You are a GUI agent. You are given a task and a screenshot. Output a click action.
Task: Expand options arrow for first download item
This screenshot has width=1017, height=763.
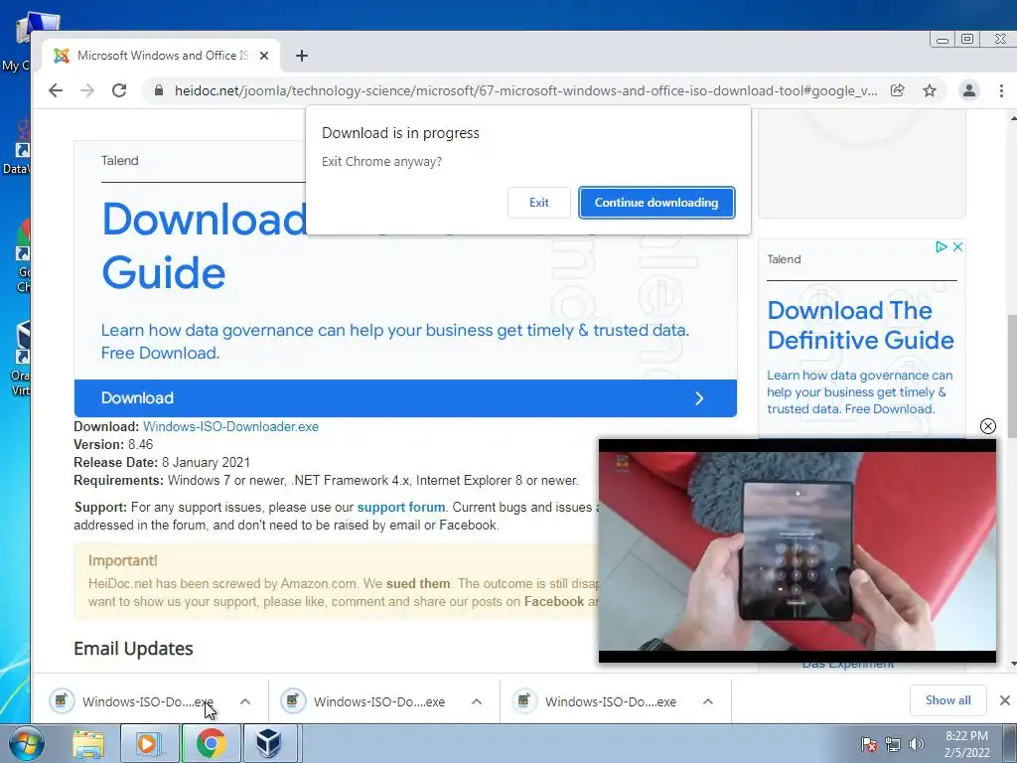click(x=245, y=702)
